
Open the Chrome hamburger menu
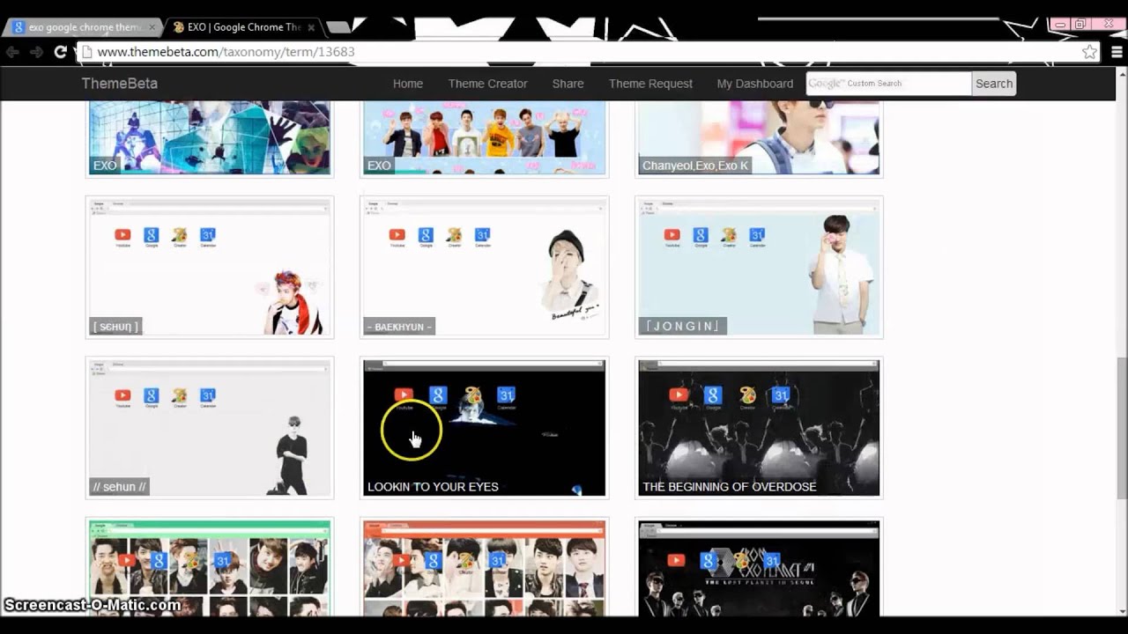click(x=1116, y=52)
